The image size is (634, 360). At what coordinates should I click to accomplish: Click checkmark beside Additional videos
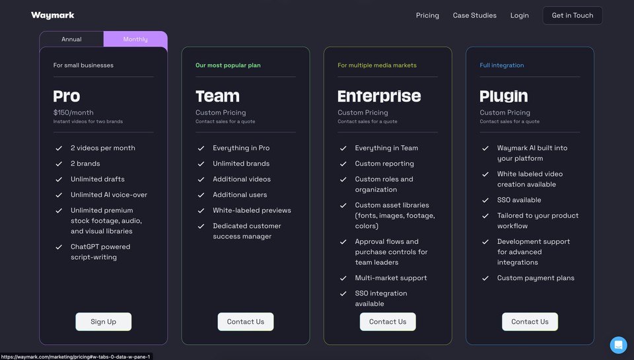(201, 179)
